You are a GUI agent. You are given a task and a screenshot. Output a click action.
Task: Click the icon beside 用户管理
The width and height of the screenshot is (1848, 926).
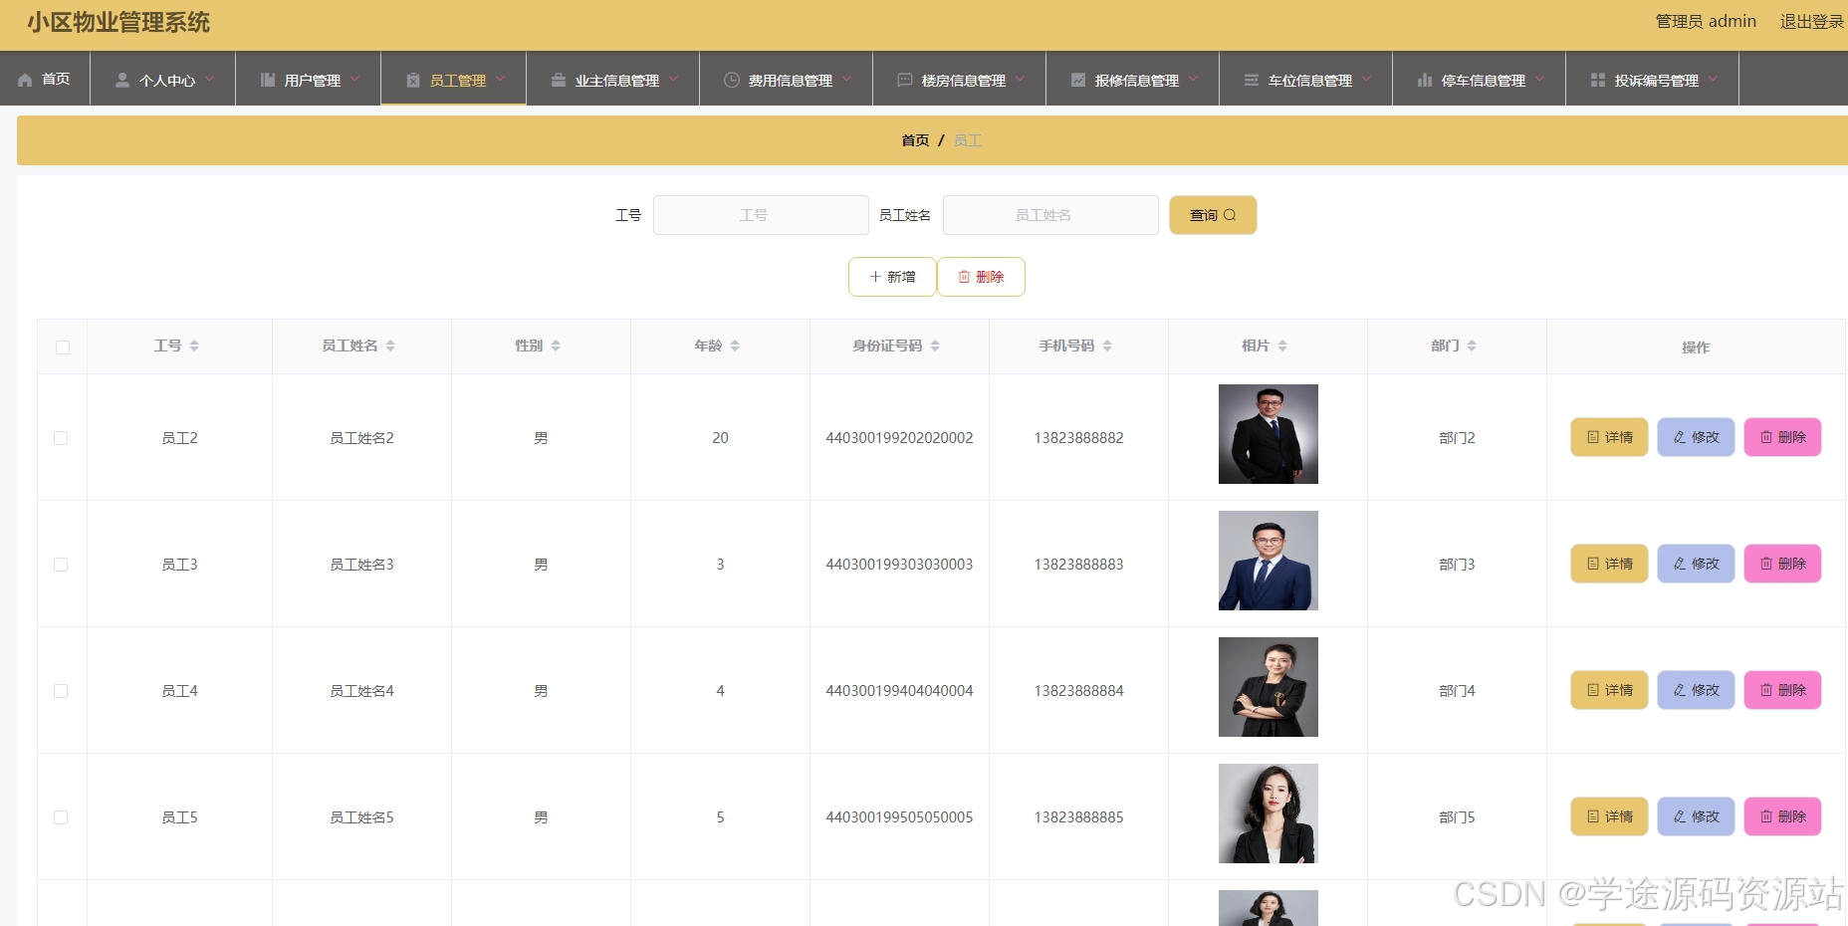tap(268, 80)
